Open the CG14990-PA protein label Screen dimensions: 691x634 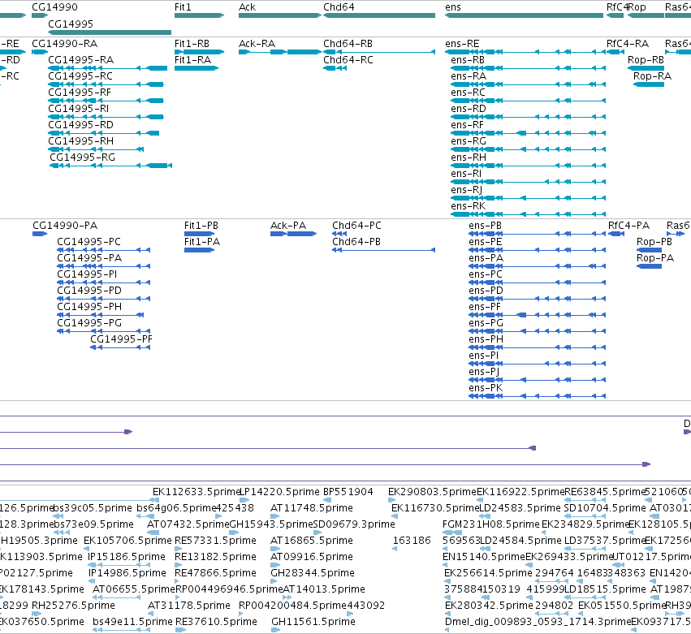(65, 226)
